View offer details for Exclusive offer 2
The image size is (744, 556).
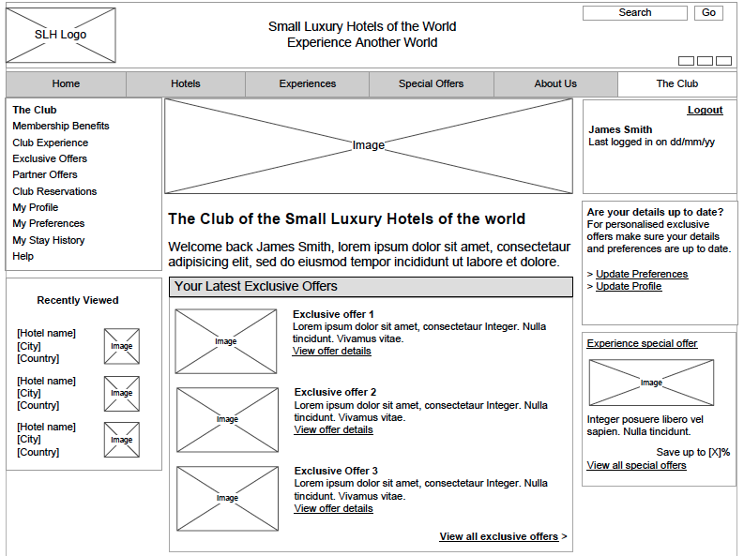tap(334, 430)
